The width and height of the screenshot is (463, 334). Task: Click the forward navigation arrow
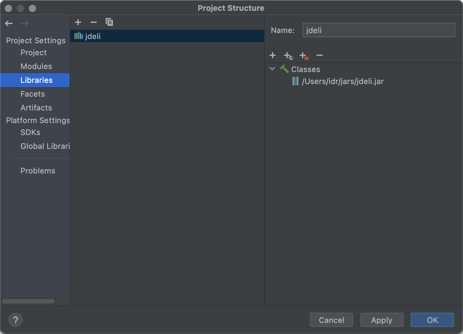tap(25, 23)
